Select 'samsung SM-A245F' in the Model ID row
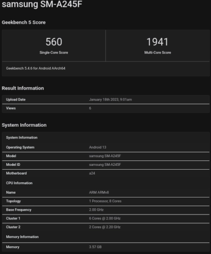The height and width of the screenshot is (254, 211). (105, 164)
